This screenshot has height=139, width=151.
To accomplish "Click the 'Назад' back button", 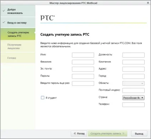I will coord(79,134).
